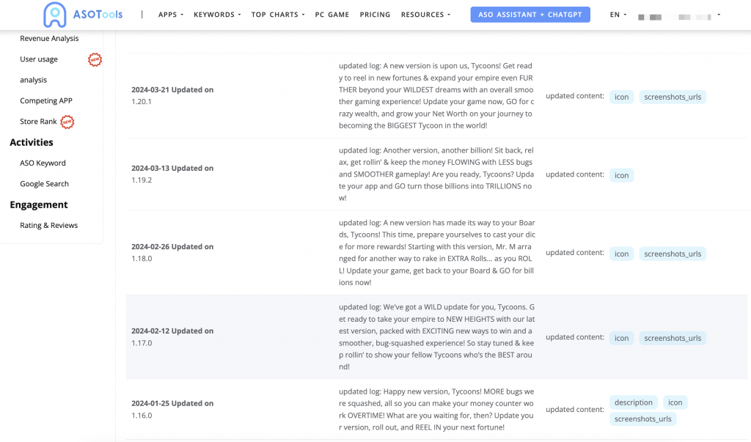Open the Competing APP sidebar link

coord(46,100)
